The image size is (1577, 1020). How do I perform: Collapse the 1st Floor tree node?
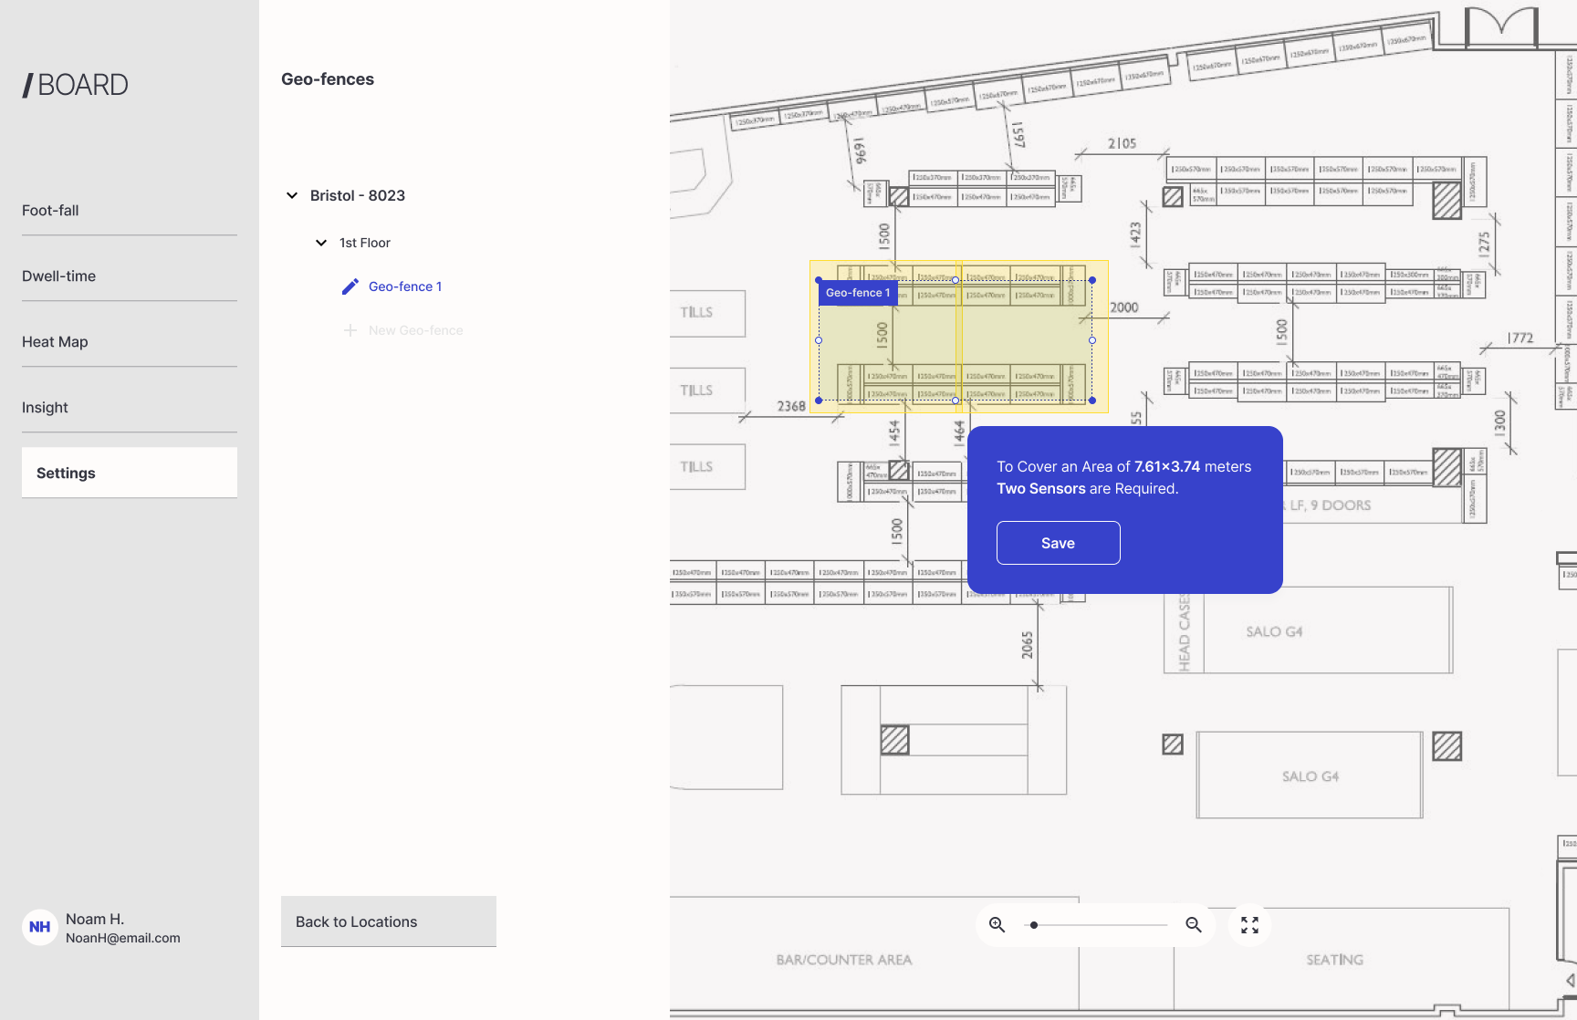click(x=321, y=243)
